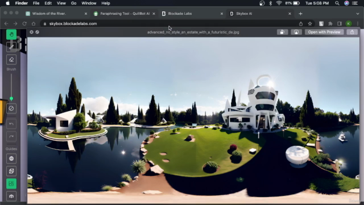The width and height of the screenshot is (364, 205).
Task: Open Notification Center list icon
Action: pos(355,3)
